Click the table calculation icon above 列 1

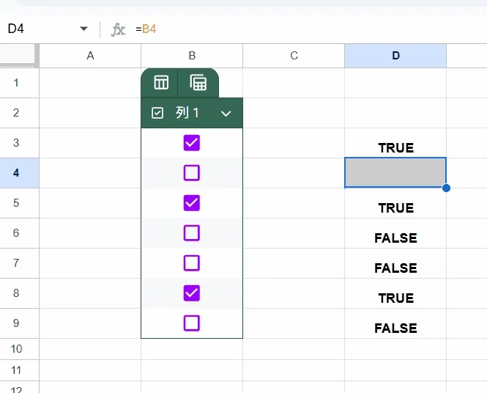[x=198, y=83]
